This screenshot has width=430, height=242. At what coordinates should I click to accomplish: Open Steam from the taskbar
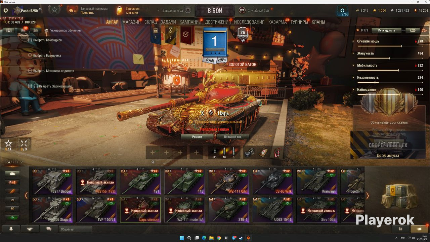tap(241, 238)
